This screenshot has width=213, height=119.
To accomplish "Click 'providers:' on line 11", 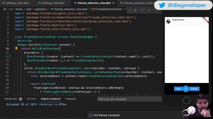I will [32, 53].
